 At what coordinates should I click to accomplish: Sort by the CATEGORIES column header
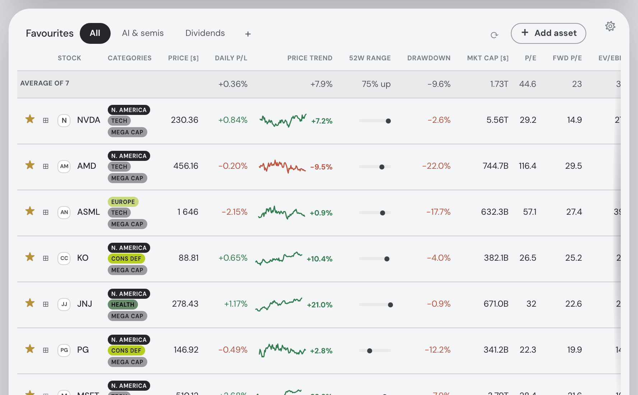click(x=130, y=58)
